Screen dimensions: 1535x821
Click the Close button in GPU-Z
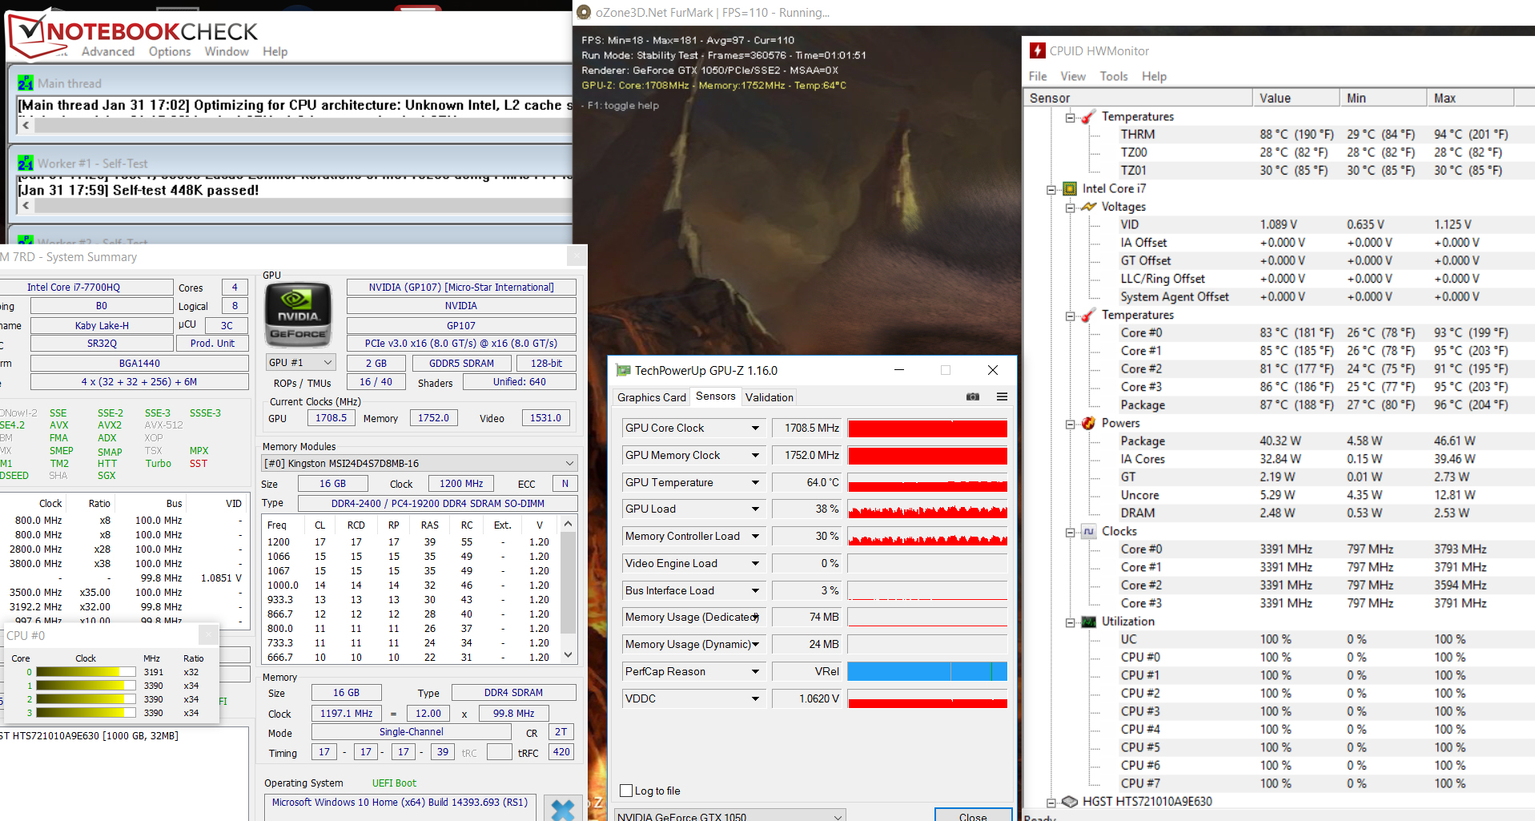[973, 815]
